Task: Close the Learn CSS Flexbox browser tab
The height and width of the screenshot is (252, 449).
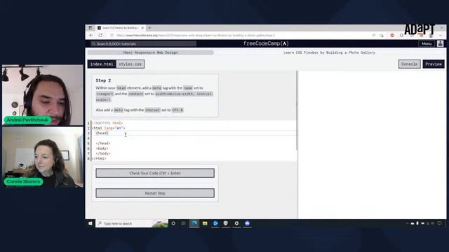Action: pos(142,28)
